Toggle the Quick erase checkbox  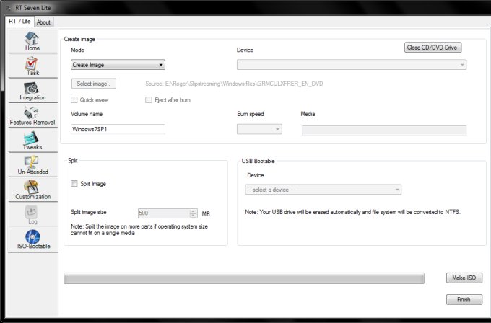(74, 100)
